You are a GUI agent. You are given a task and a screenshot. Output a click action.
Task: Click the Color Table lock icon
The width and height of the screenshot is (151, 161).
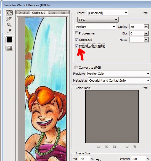click(x=114, y=146)
